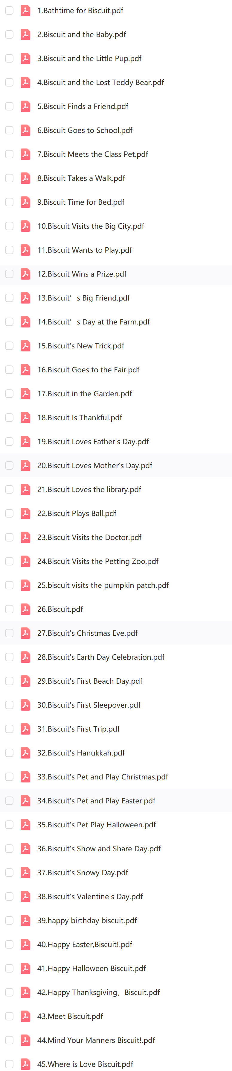Click PDF icon for Biscuit Plays Ball
Viewport: 232px width, 1071px height.
[25, 513]
